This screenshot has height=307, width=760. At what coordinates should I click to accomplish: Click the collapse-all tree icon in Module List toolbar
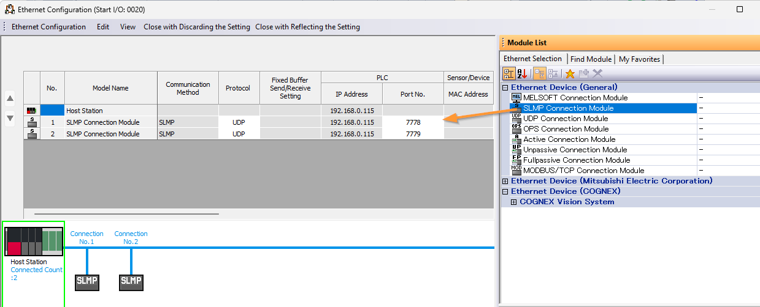click(553, 73)
